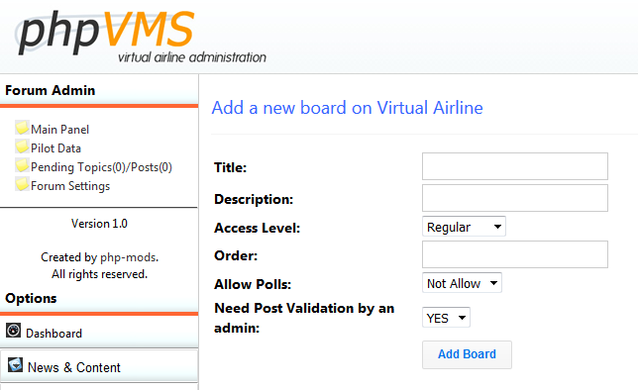Select the Dashboard menu item
The image size is (638, 390).
tap(99, 333)
